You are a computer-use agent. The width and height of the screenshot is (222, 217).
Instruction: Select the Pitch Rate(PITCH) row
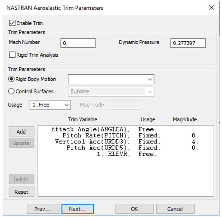[x=126, y=135]
